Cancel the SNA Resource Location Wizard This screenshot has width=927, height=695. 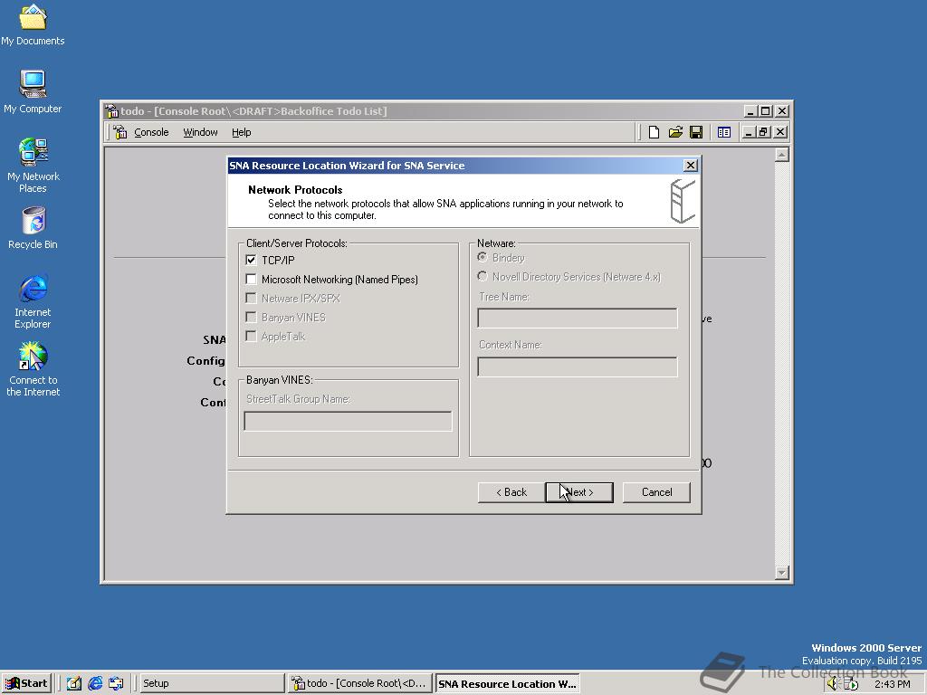point(657,492)
